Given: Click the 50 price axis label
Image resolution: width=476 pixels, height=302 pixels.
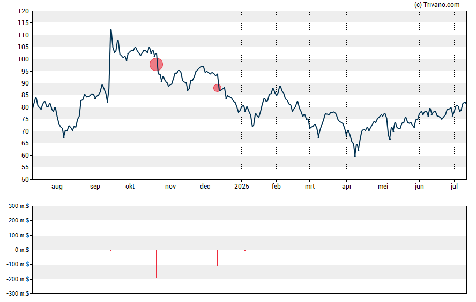Looking at the screenshot, I should tap(25, 180).
